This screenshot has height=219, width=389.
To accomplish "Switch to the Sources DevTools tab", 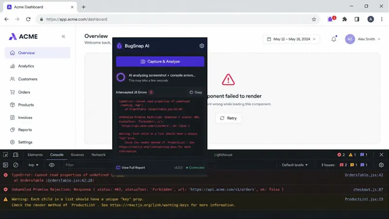I will point(77,155).
